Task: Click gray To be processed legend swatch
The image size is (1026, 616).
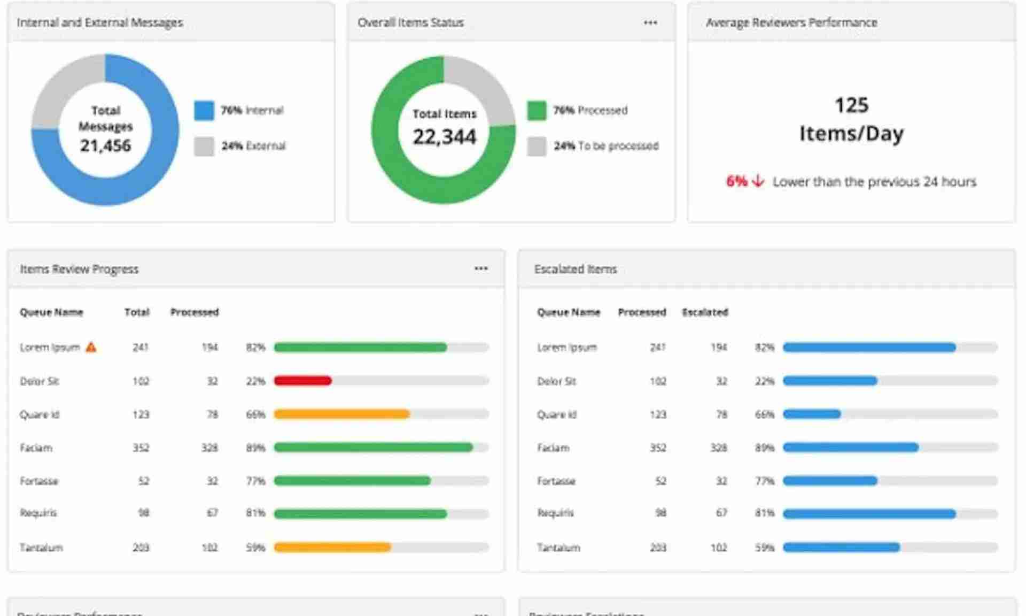Action: click(537, 146)
